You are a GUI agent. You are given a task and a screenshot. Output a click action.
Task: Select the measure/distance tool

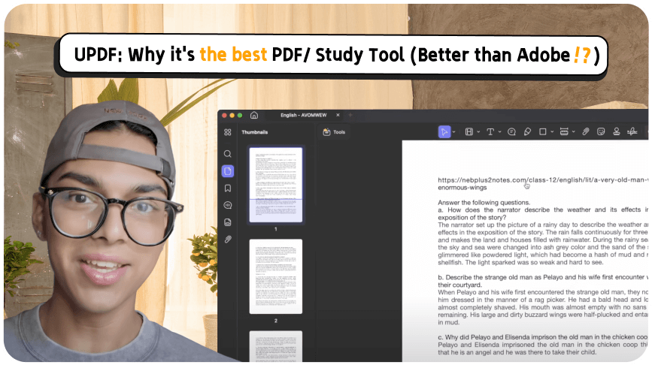564,131
